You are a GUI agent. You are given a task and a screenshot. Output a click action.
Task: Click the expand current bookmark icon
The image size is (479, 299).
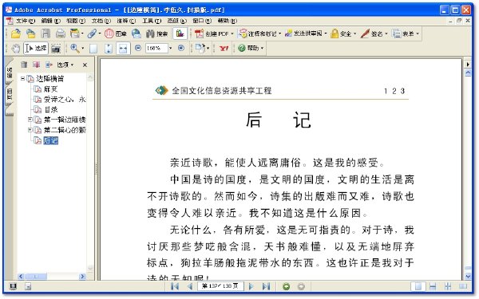[x=49, y=65]
